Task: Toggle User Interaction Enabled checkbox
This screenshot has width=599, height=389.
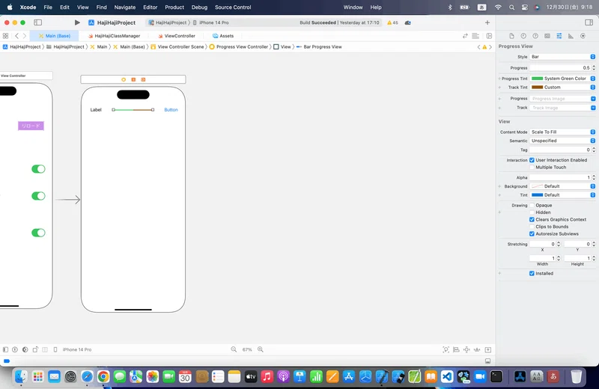Action: click(532, 160)
